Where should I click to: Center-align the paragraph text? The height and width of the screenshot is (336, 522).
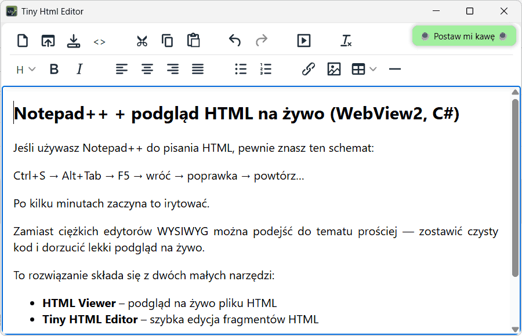pos(147,70)
